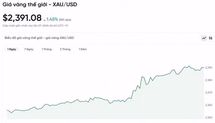Viewport: 215px width, 123px height.
Task: Click the 1.45% change percentage
Action: pyautogui.click(x=52, y=19)
